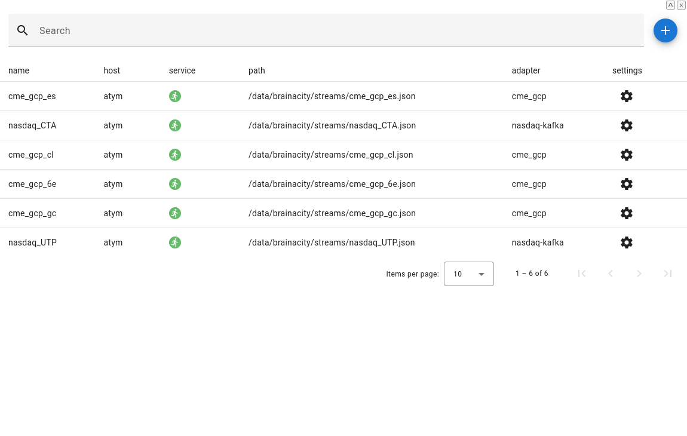Open settings gear for nasdaq_CTA stream
The width and height of the screenshot is (687, 436).
(626, 125)
